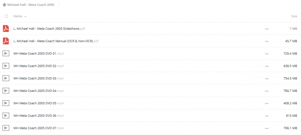The width and height of the screenshot is (301, 135).
Task: Open MH Meta Coach 2005 DVD 06.mp4
Action: [39, 115]
